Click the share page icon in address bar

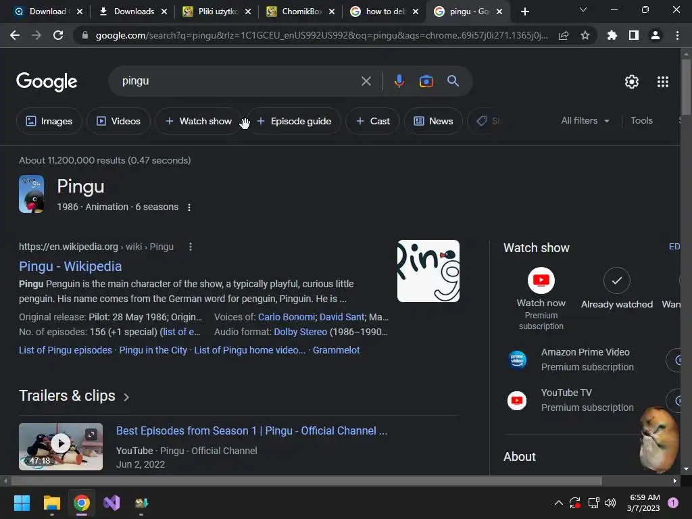click(x=564, y=36)
